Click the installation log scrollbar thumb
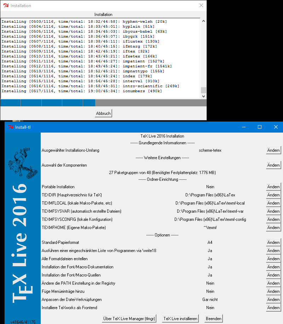The width and height of the screenshot is (283, 324). coord(203,90)
